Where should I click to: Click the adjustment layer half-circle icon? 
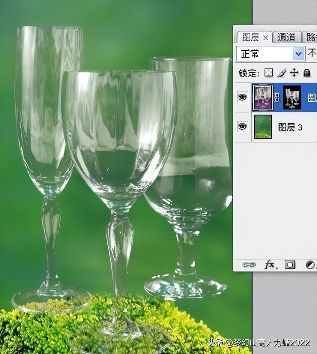311,264
